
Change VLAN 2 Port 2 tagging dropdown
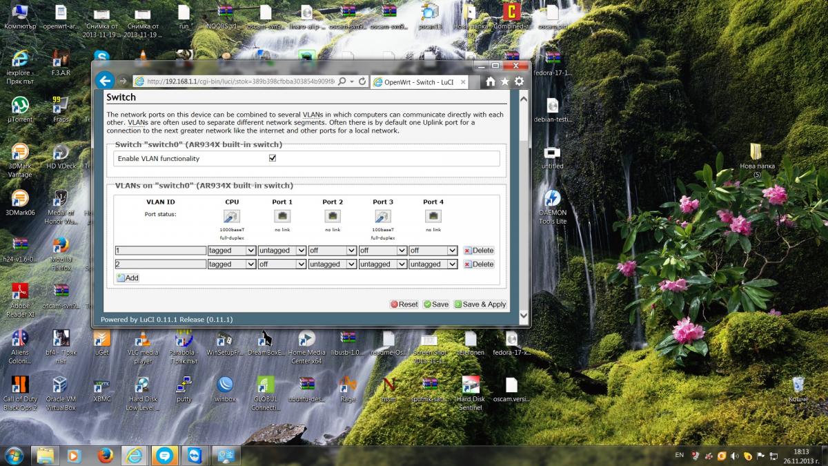tap(332, 264)
